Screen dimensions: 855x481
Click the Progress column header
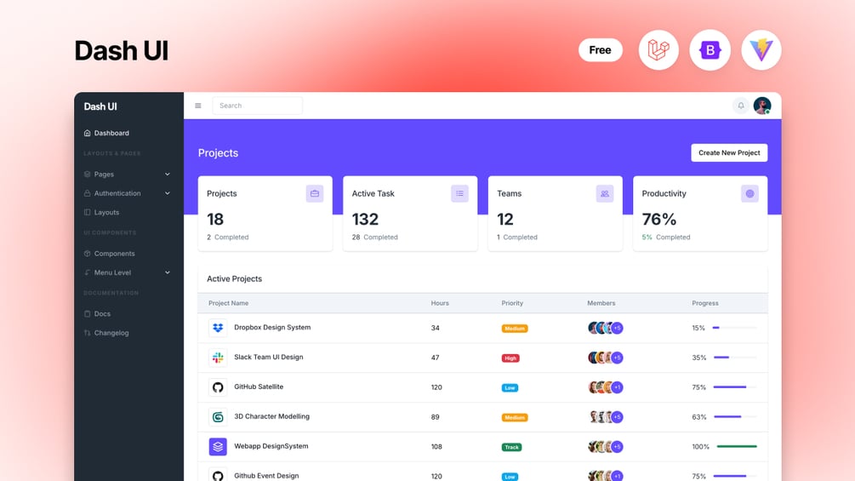[705, 303]
